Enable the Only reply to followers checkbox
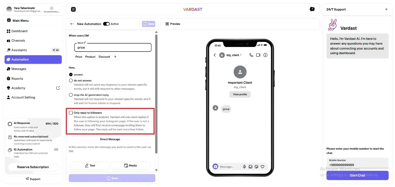The width and height of the screenshot is (395, 187). (x=71, y=113)
